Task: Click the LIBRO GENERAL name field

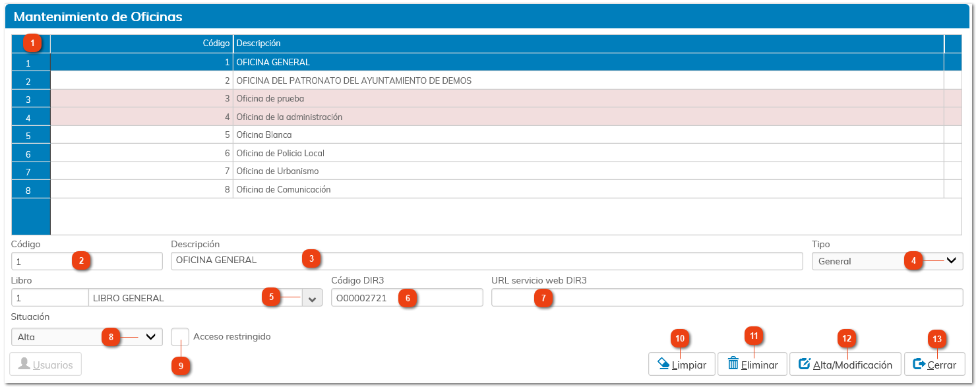Action: (x=195, y=298)
